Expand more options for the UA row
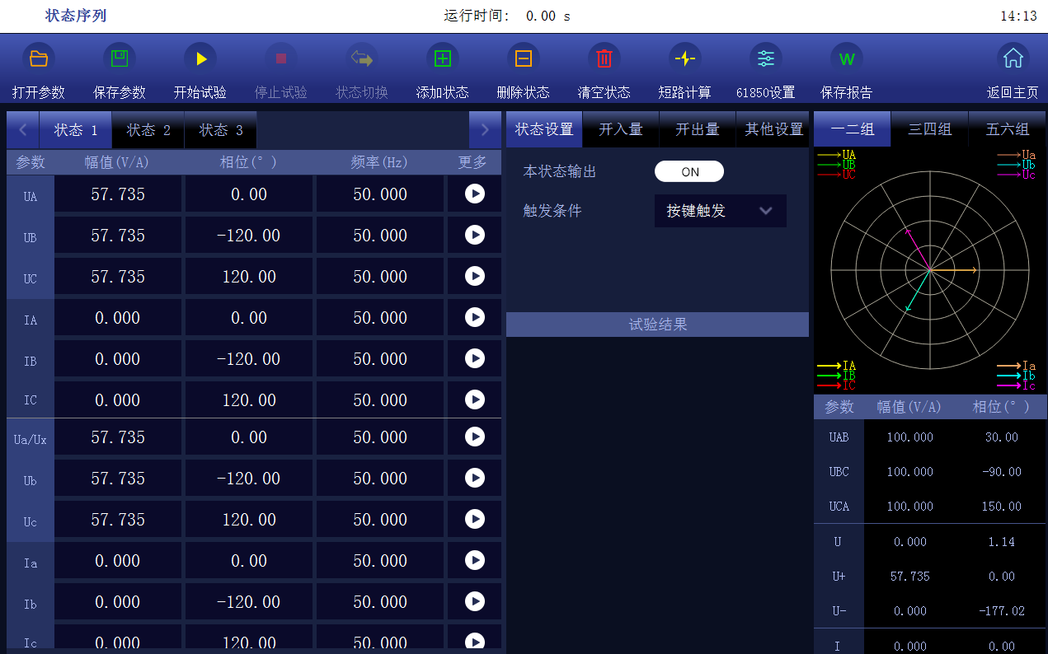Screen dimensions: 1048x654 point(475,194)
